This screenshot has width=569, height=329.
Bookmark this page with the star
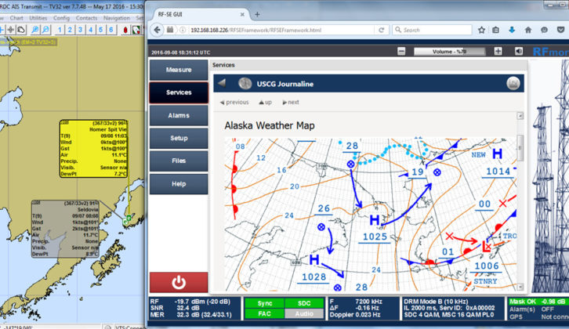(x=481, y=30)
